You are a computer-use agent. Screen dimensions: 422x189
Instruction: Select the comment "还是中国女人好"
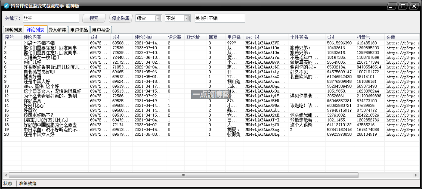click(39, 134)
